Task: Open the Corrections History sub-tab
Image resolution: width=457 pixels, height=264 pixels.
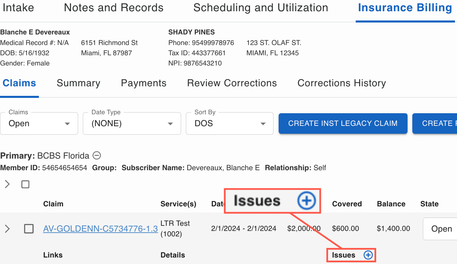Action: (x=342, y=83)
